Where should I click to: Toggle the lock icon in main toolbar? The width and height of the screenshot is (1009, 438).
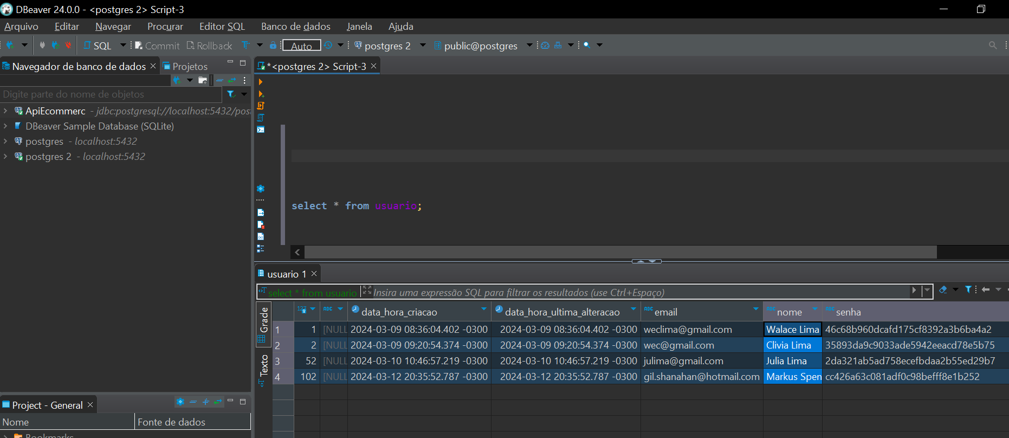273,45
